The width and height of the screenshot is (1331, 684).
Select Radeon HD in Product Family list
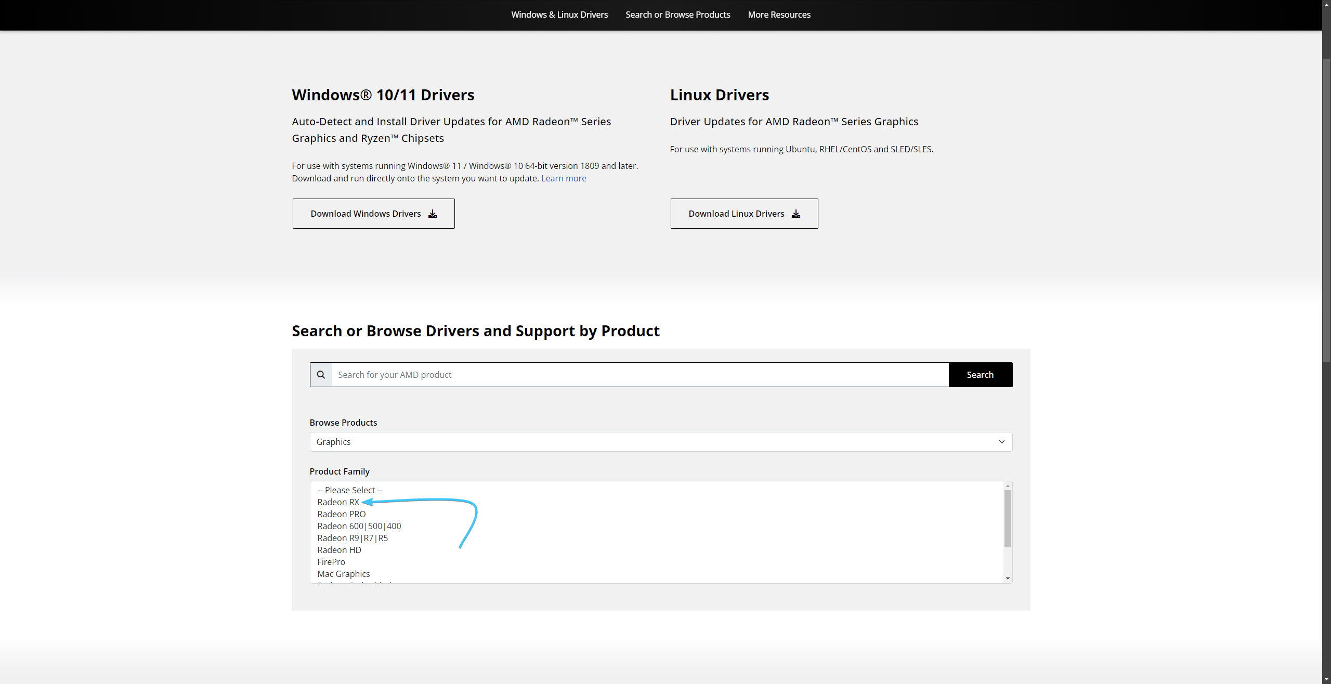339,550
